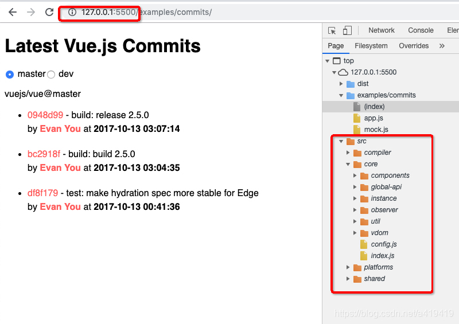Click the shared folder icon
The width and height of the screenshot is (459, 324).
click(357, 279)
